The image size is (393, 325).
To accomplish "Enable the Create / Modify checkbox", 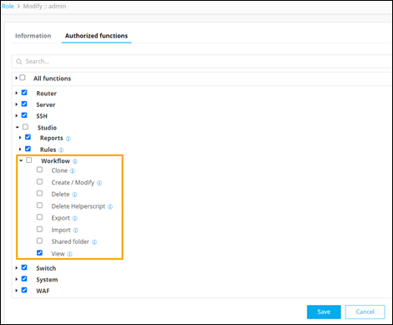I will 39,181.
